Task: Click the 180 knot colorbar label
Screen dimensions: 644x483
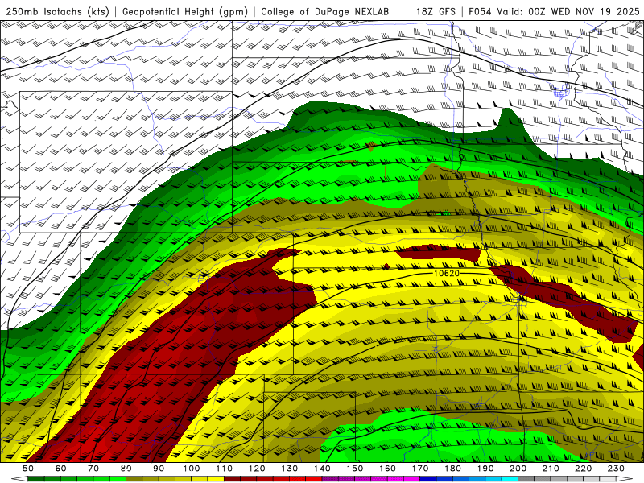Action: pos(453,469)
